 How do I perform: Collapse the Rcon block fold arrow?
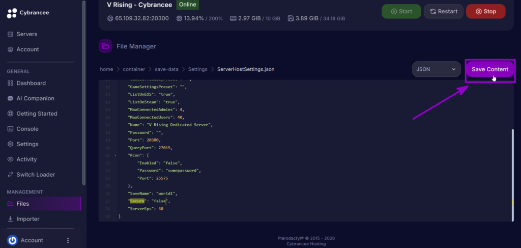[115, 155]
